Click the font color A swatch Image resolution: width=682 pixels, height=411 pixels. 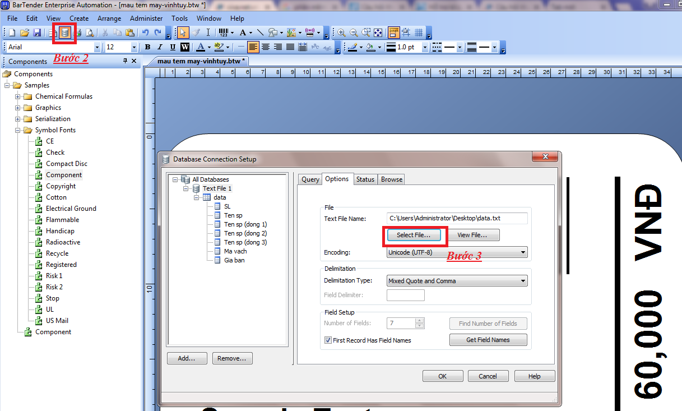pos(200,47)
